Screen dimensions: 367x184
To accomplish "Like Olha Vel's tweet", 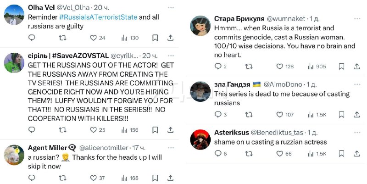I will [94, 38].
